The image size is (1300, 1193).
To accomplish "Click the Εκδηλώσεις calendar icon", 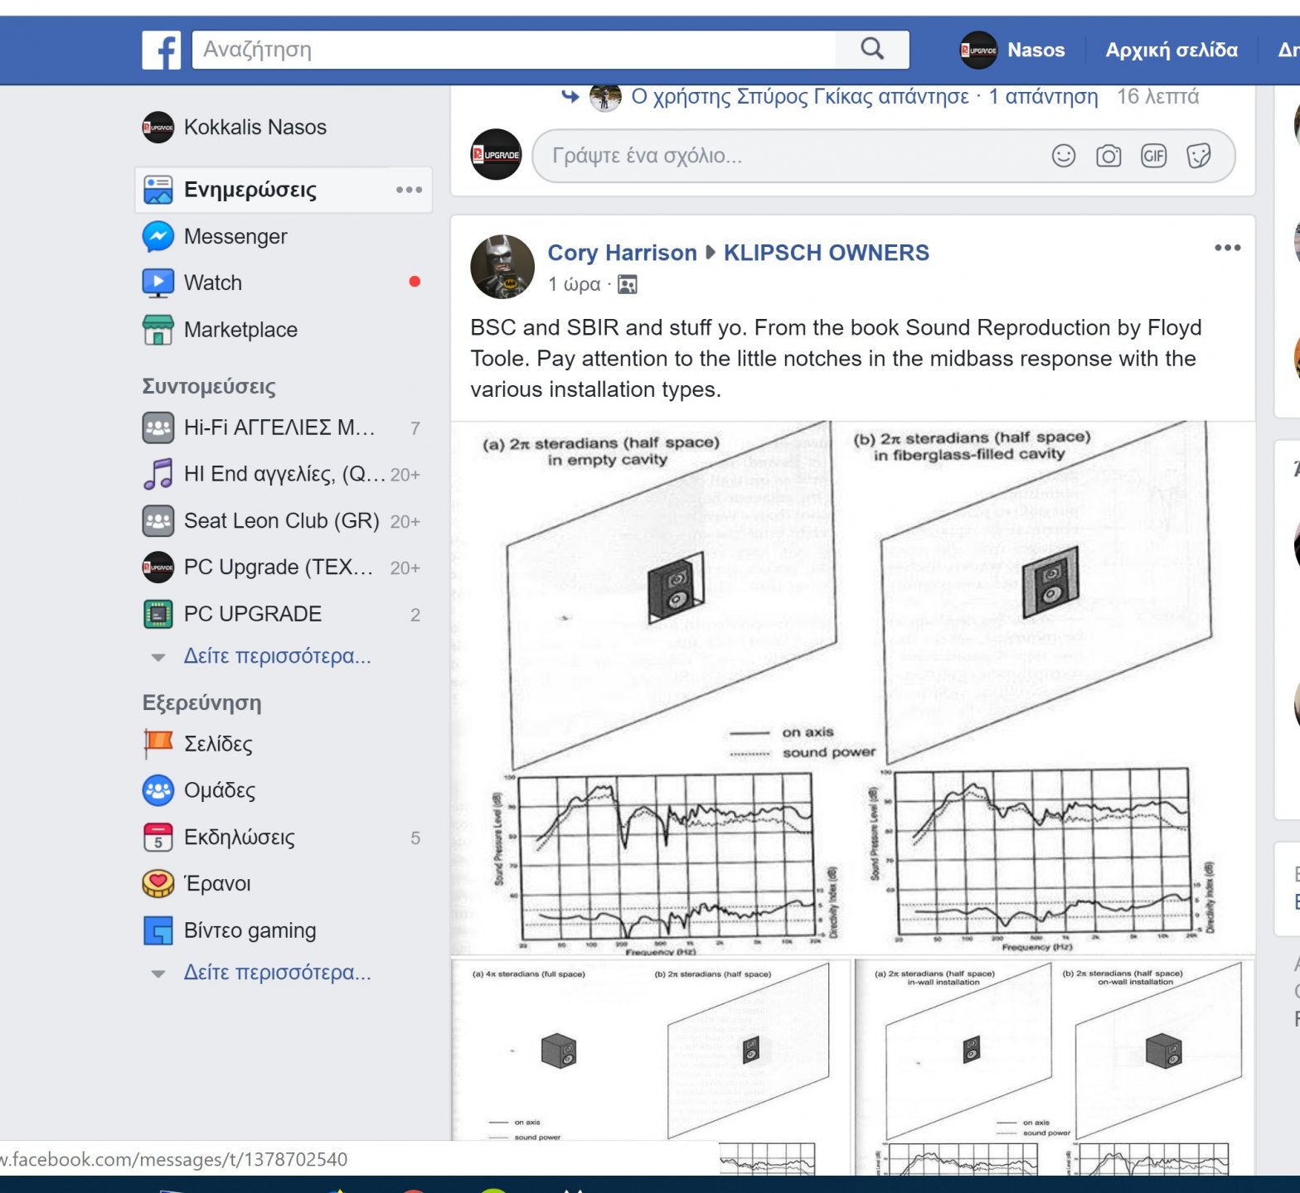I will tap(158, 838).
